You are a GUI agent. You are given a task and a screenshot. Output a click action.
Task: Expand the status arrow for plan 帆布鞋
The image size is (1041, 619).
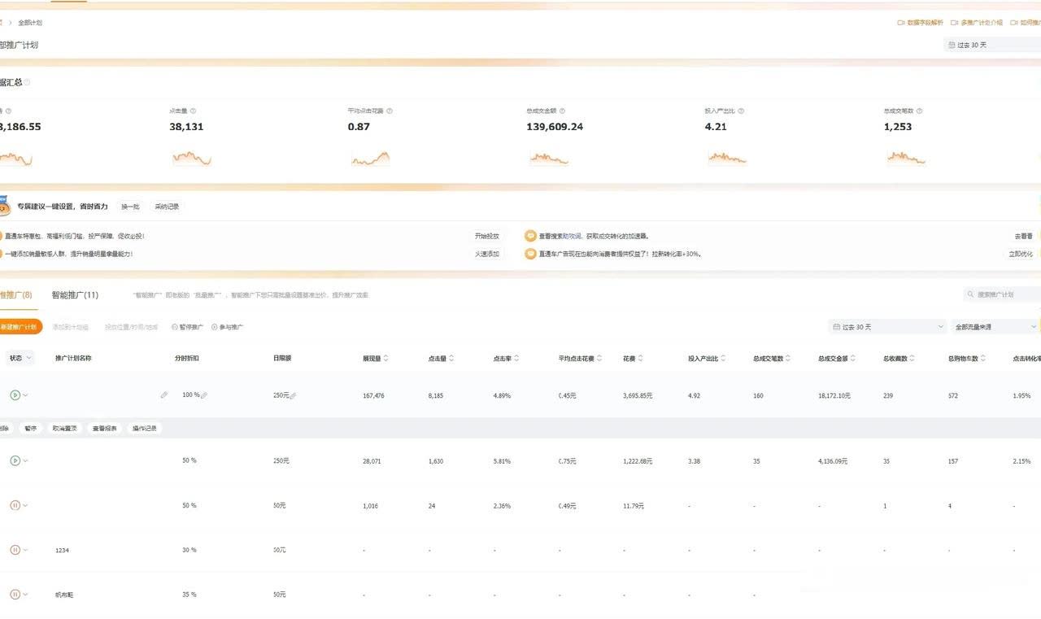coord(25,595)
